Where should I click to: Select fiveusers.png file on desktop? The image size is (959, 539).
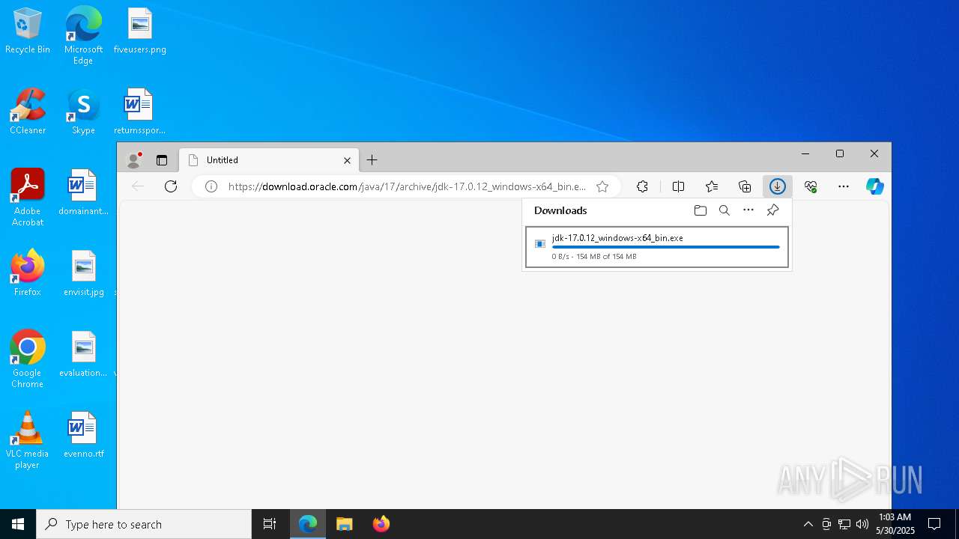140,31
